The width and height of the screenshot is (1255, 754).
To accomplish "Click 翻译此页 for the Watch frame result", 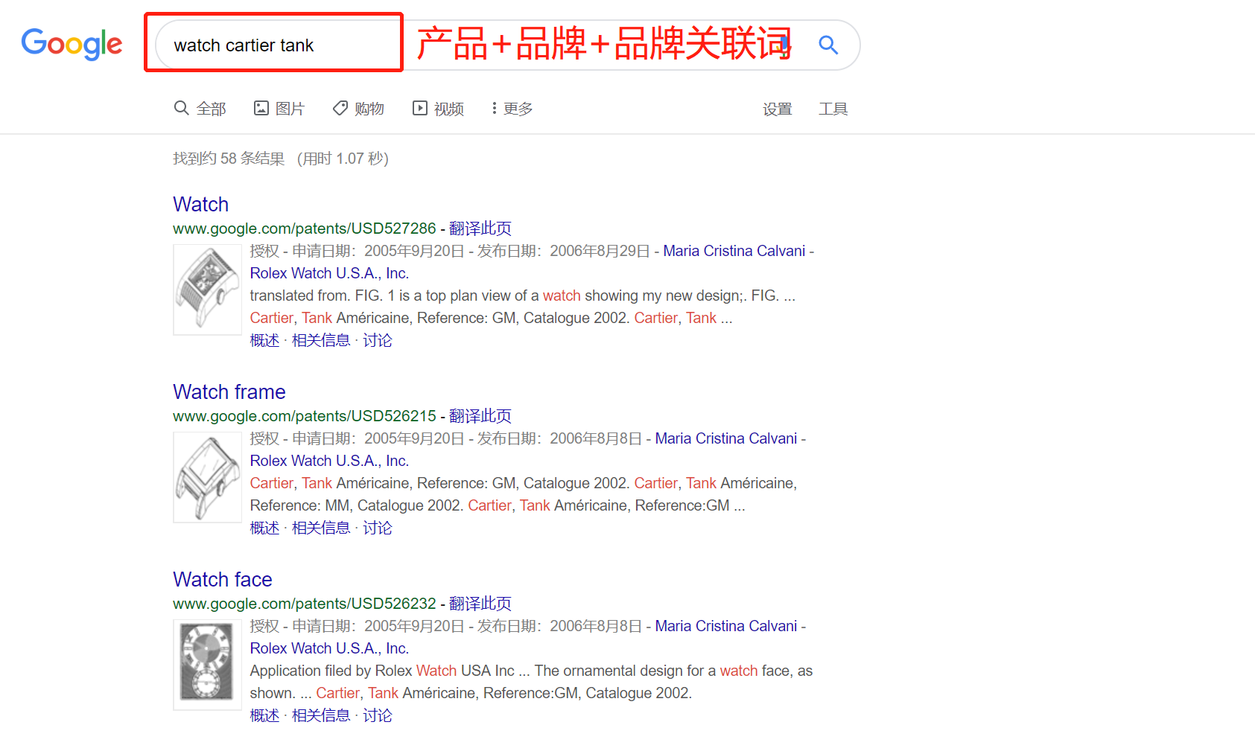I will (480, 416).
